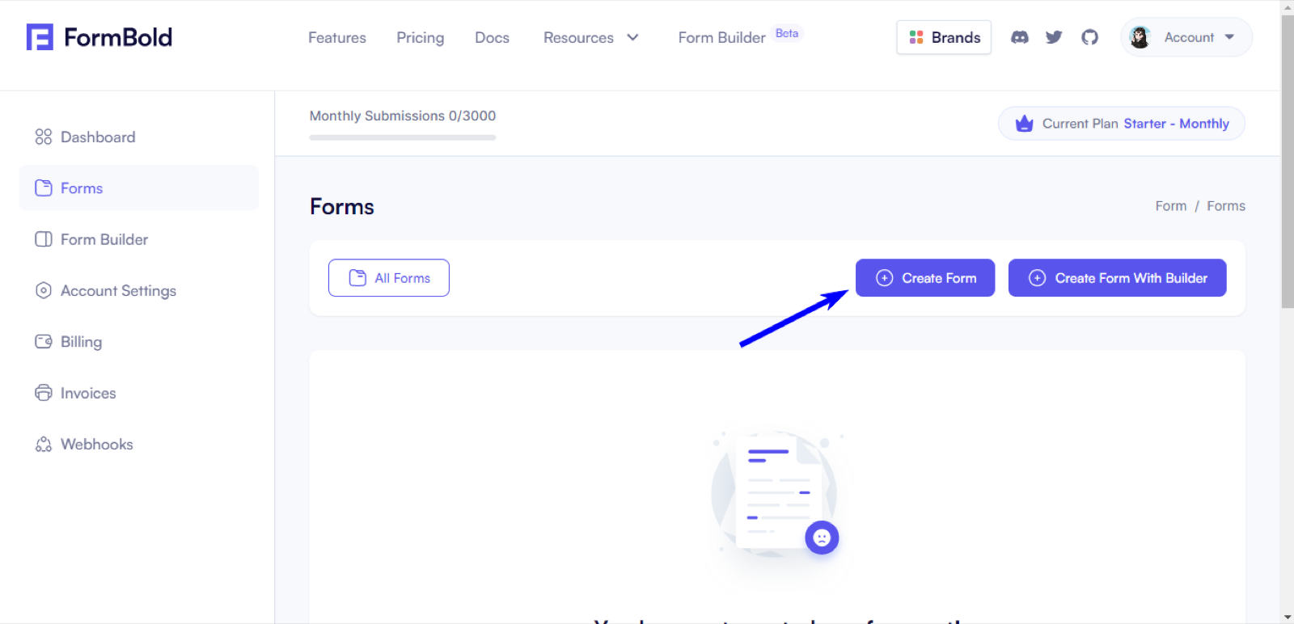
Task: Click the FormBold logo
Action: (x=99, y=37)
